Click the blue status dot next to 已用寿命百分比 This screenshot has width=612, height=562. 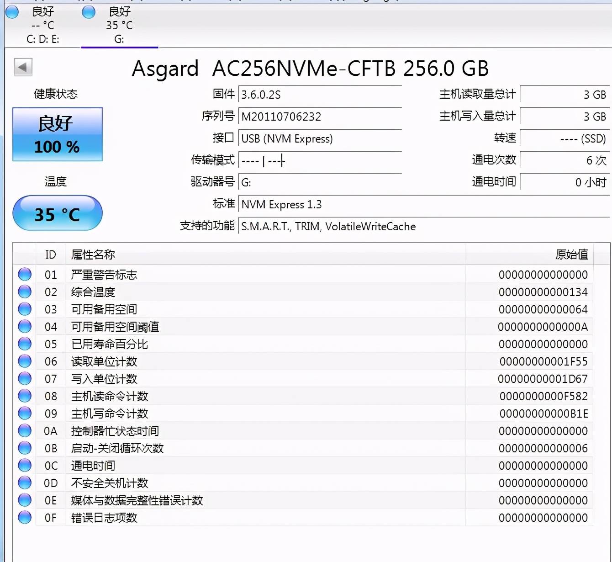pos(24,343)
